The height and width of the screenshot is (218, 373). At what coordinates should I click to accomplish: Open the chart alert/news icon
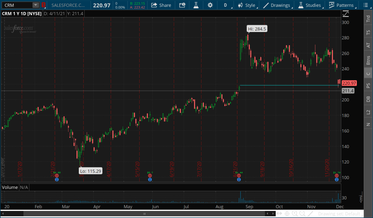pos(182,5)
